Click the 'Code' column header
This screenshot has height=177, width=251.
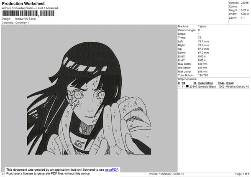pos(221,83)
